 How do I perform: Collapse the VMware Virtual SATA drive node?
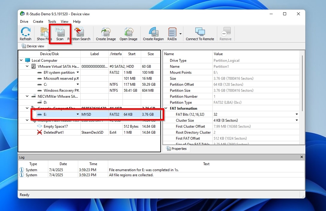[x=27, y=66]
